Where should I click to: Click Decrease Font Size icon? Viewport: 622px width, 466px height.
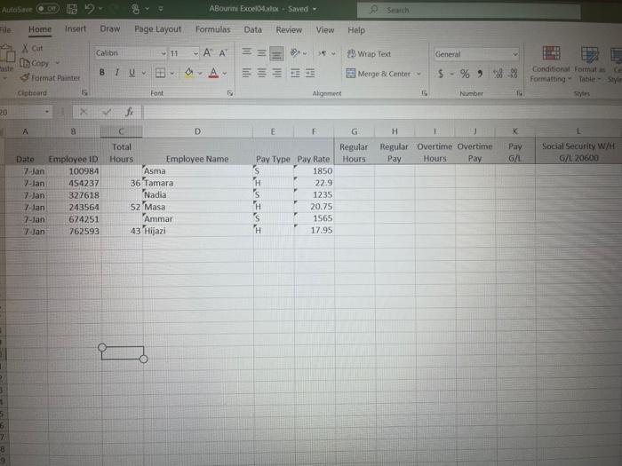(223, 52)
